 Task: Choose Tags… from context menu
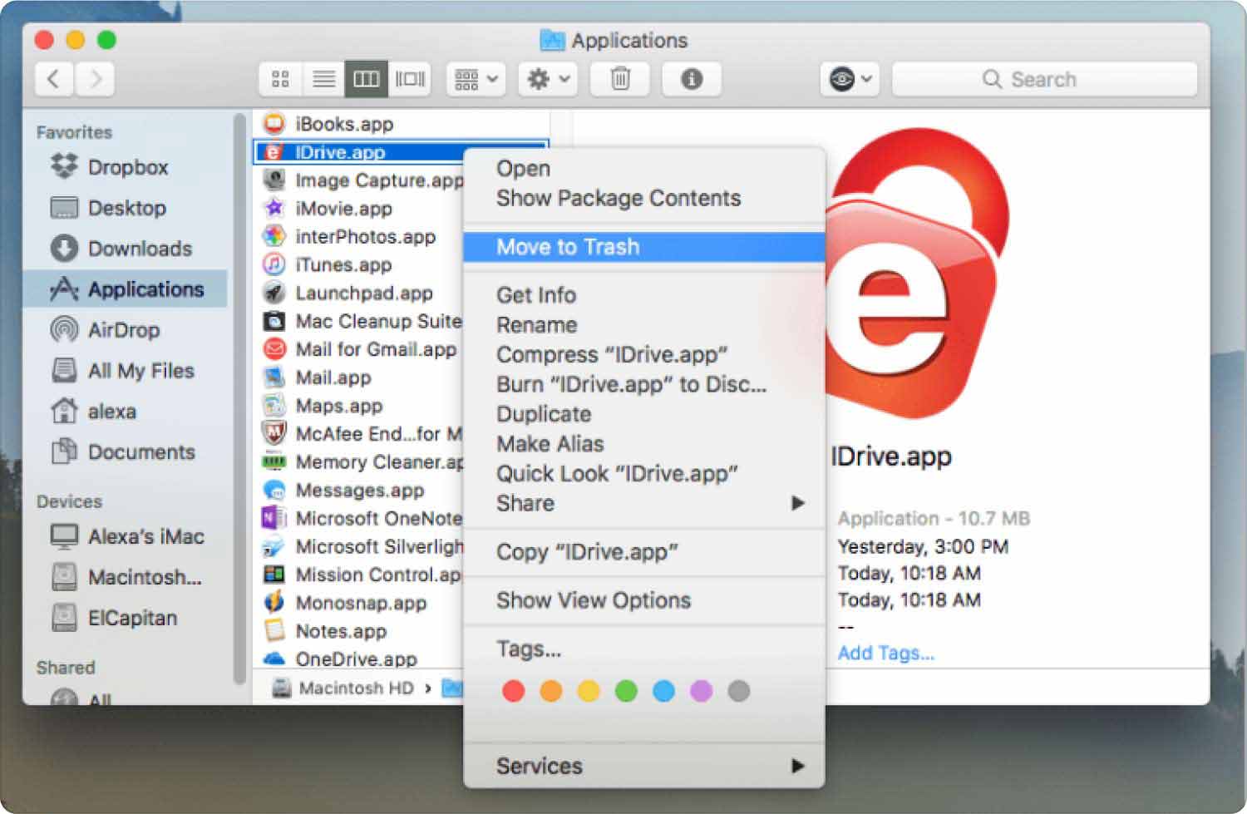644,649
